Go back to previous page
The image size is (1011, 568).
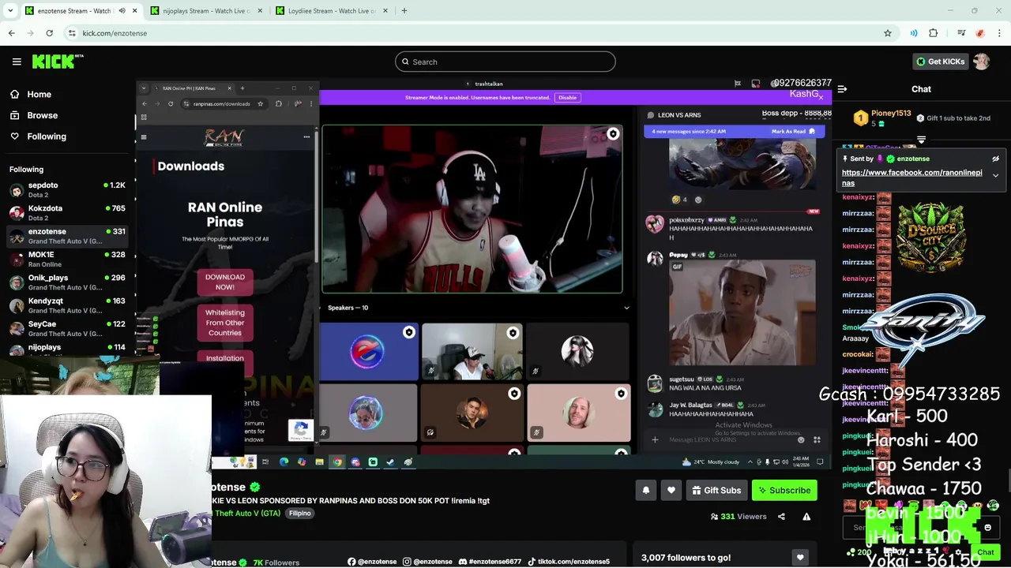[11, 33]
